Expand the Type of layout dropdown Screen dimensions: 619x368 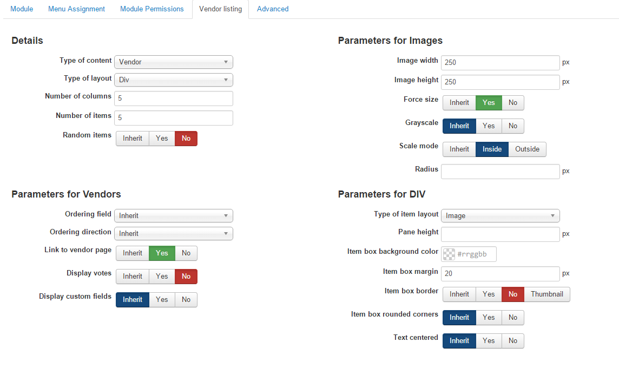[173, 80]
